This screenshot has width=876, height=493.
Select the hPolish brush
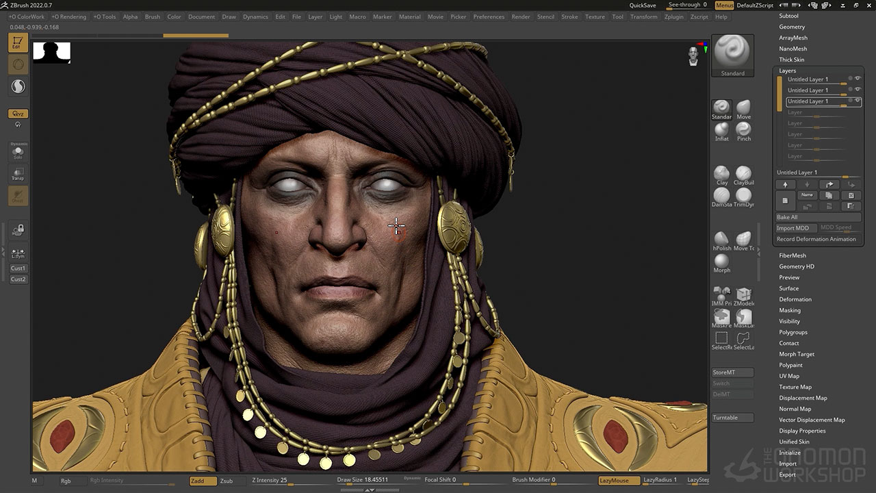click(x=721, y=240)
